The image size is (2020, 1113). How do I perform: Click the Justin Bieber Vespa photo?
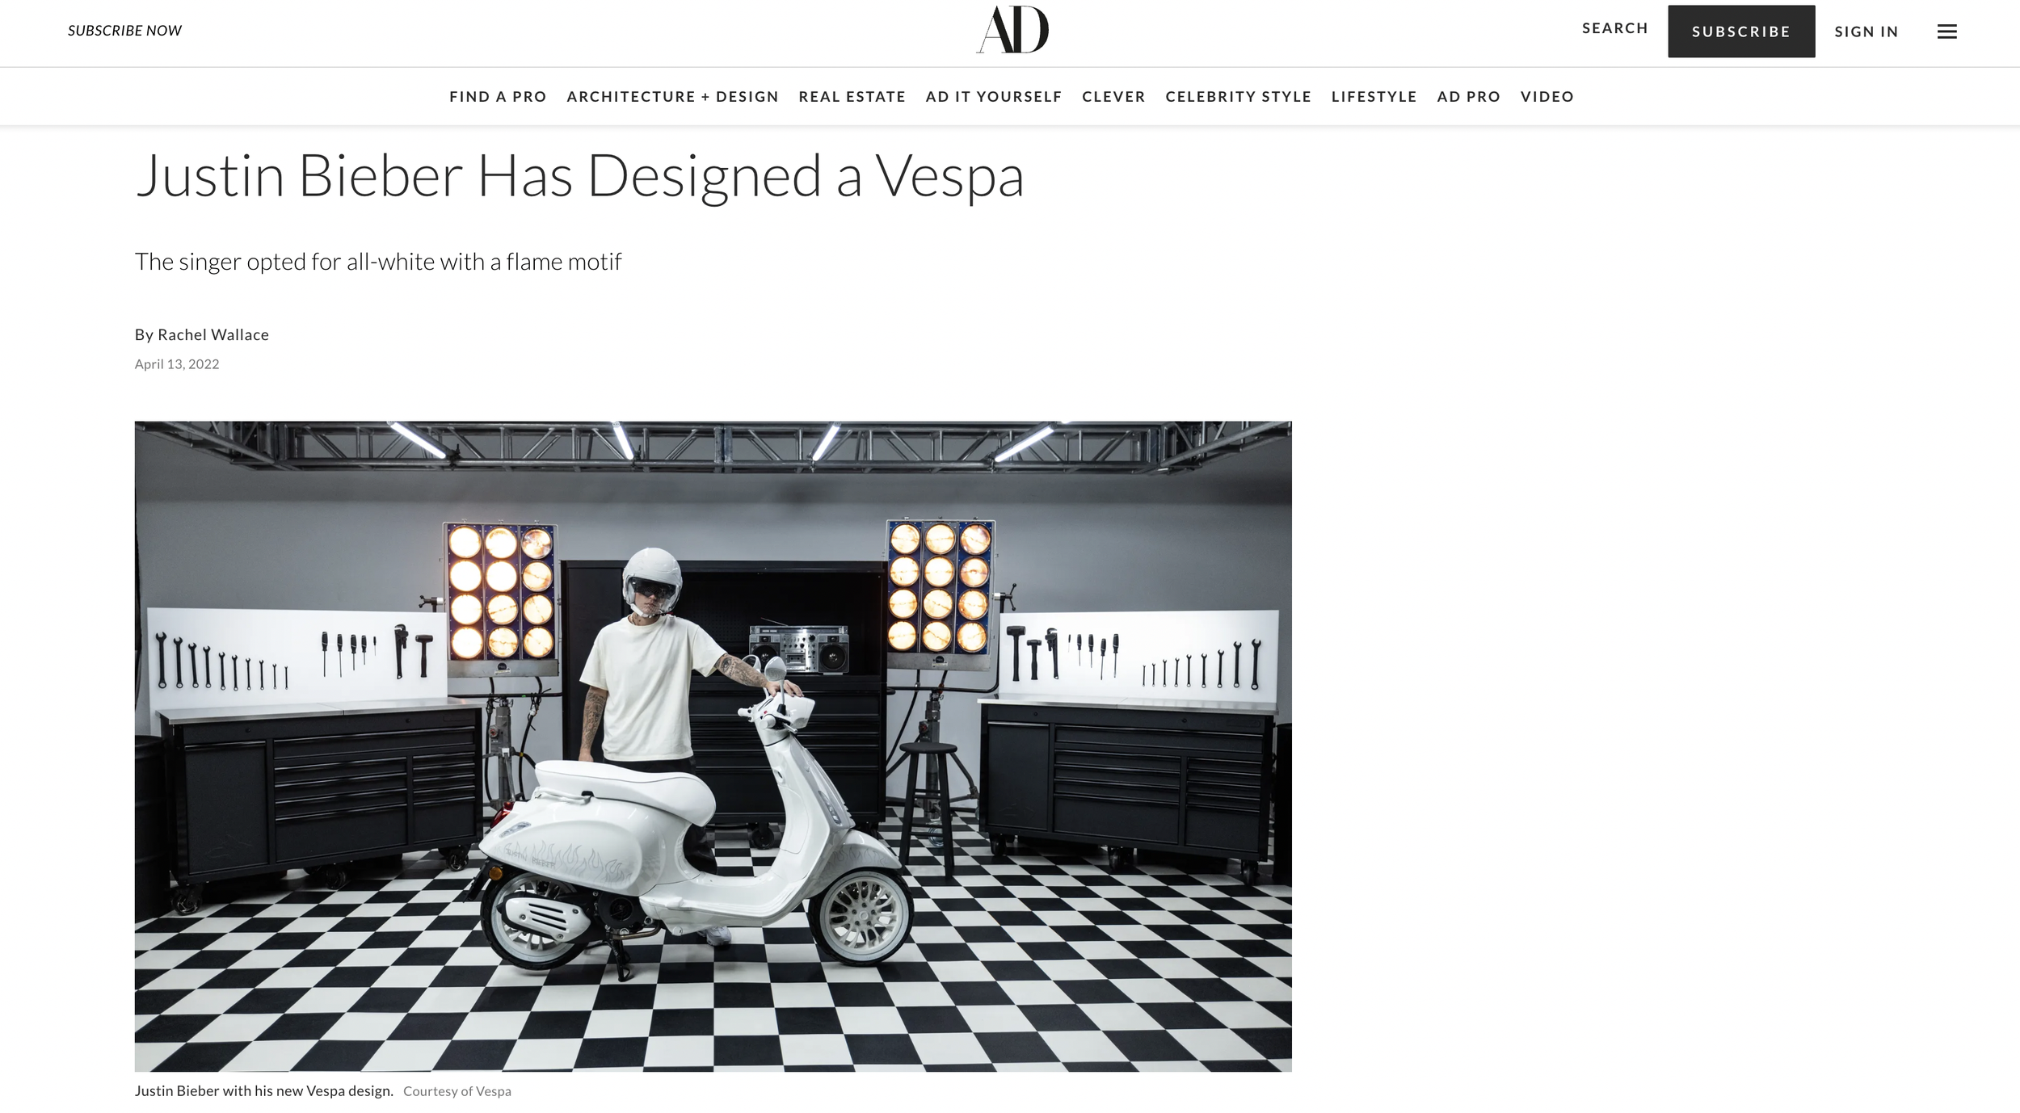pyautogui.click(x=713, y=746)
